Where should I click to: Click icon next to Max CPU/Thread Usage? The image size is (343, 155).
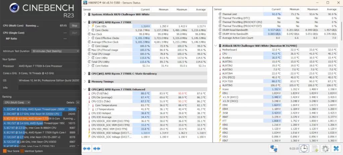89,50
